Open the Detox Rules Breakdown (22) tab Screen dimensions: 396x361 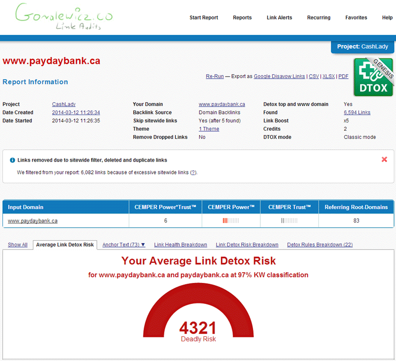(x=320, y=245)
